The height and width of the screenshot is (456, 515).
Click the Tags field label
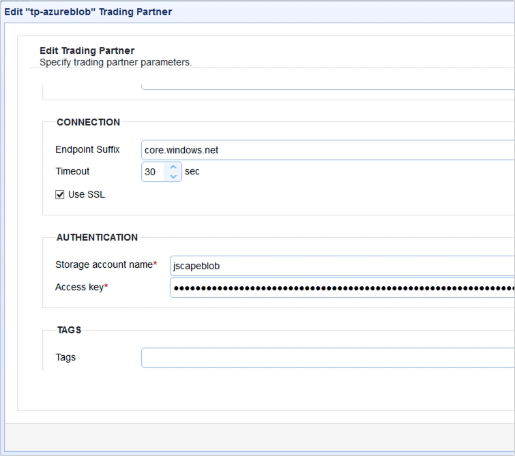click(65, 357)
